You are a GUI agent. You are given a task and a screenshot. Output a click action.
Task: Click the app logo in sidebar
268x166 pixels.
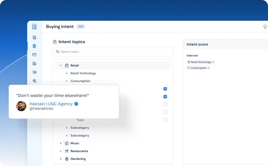coord(35,27)
